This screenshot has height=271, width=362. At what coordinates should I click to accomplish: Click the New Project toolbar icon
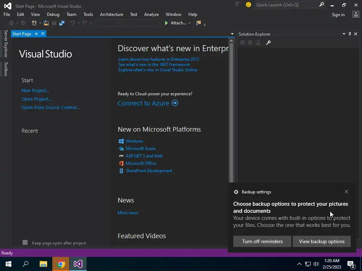(x=34, y=23)
